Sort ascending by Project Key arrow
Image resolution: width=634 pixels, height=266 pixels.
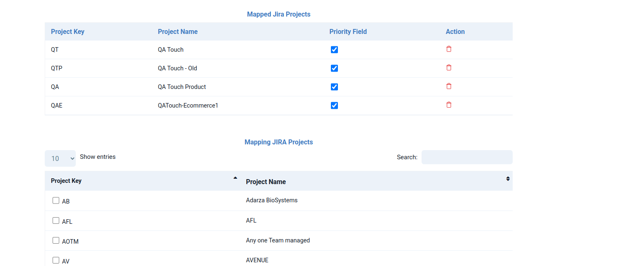pos(235,178)
